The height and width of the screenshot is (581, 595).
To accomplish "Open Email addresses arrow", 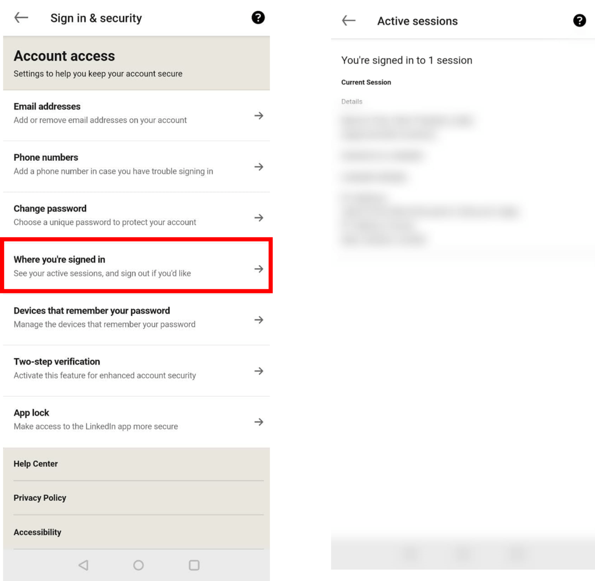I will pos(259,115).
